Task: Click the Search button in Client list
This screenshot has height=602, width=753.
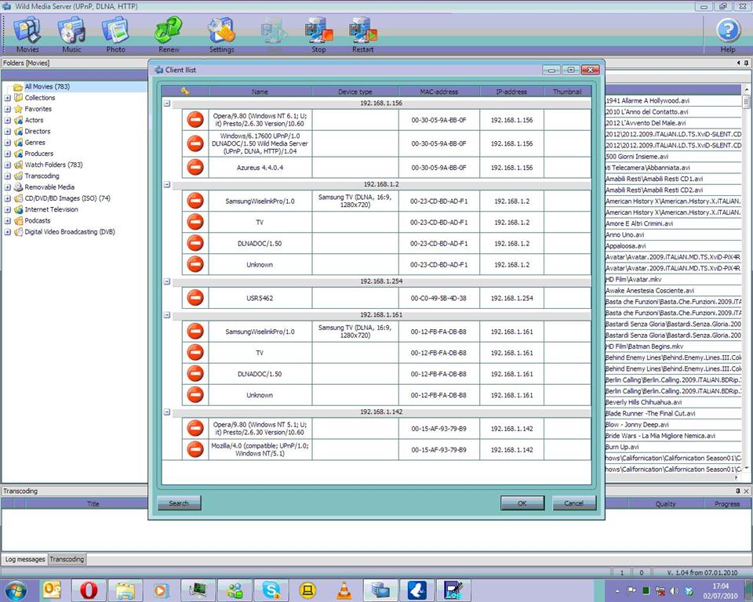Action: tap(179, 503)
